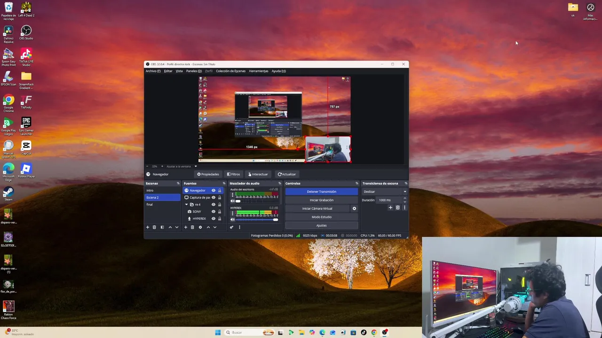Open Propiedades of selected source
The image size is (602, 338).
point(208,174)
